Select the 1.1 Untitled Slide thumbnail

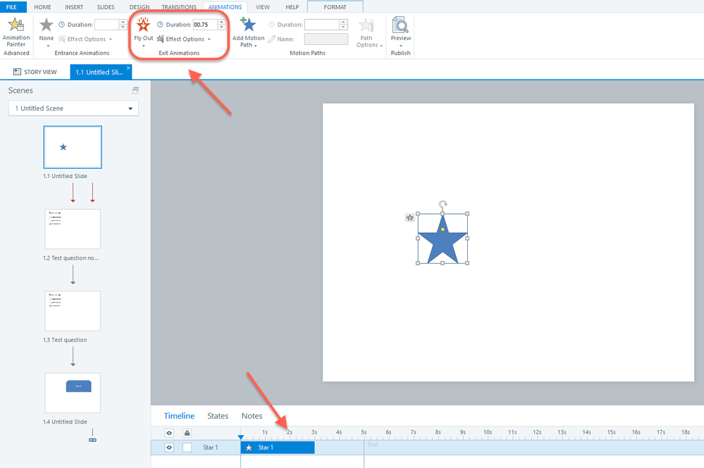coord(73,147)
